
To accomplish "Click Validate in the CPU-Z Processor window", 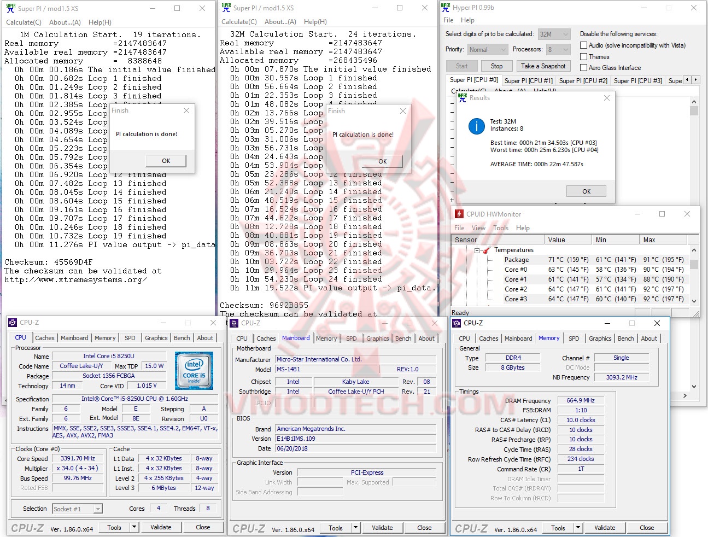I will [x=161, y=527].
